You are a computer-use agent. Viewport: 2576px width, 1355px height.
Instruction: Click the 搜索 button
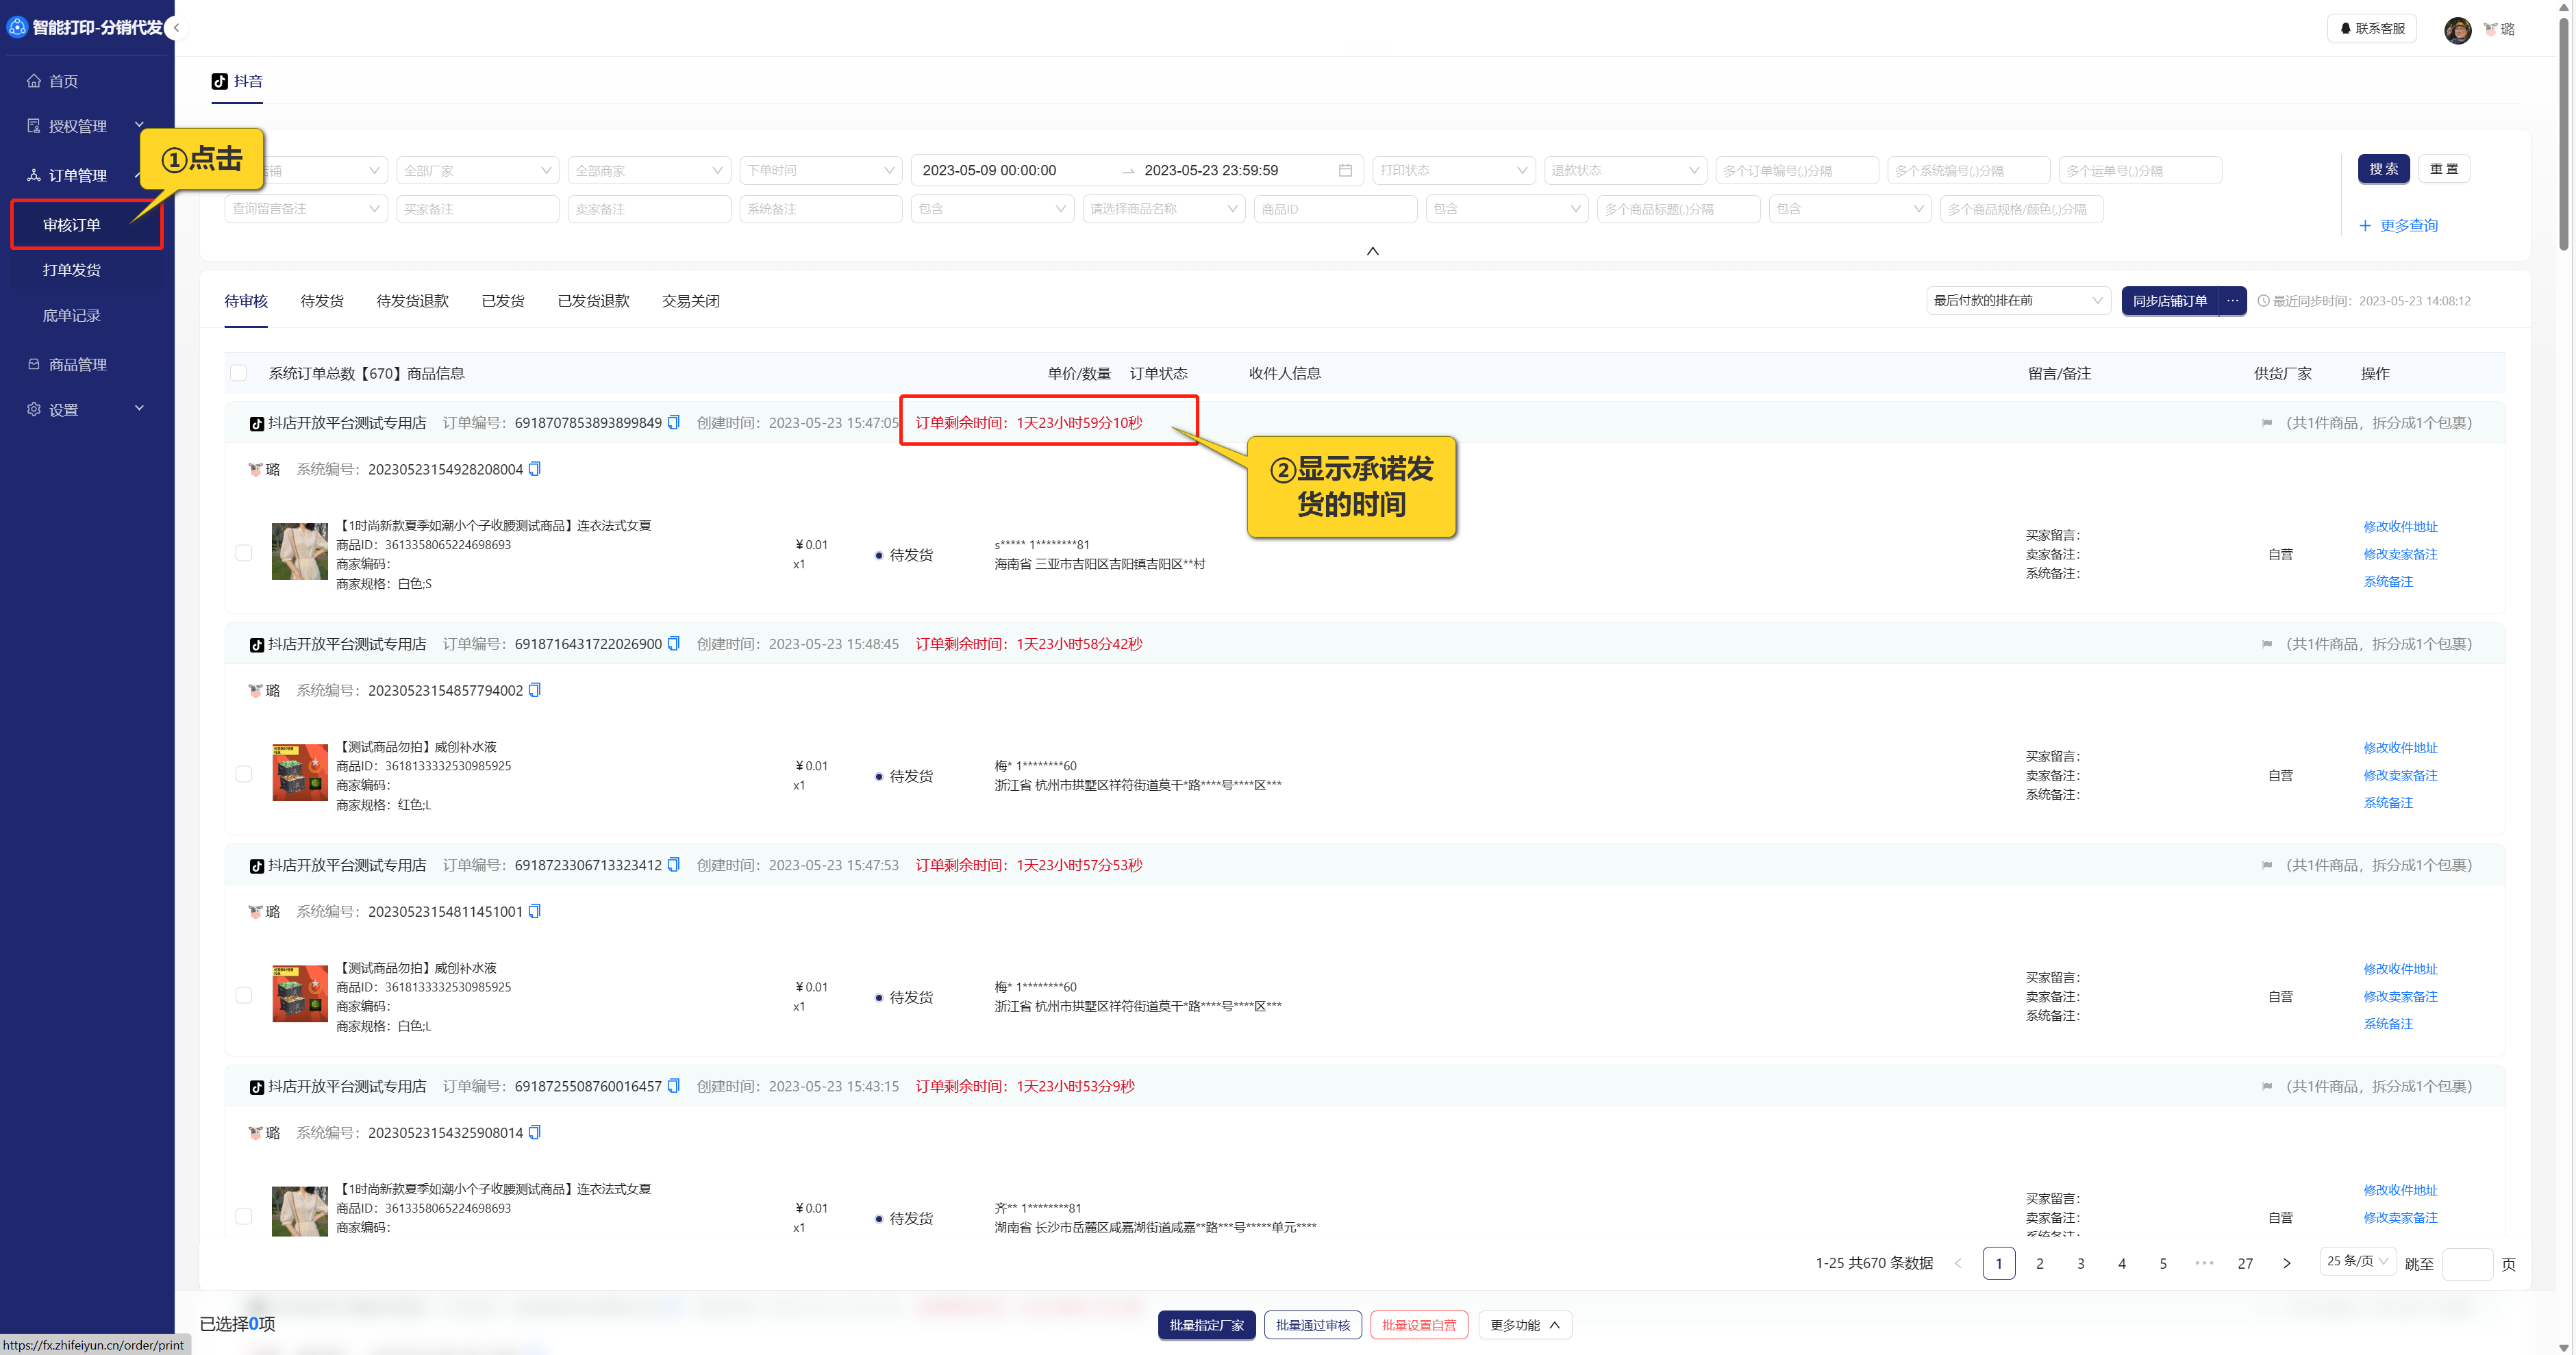pyautogui.click(x=2383, y=169)
